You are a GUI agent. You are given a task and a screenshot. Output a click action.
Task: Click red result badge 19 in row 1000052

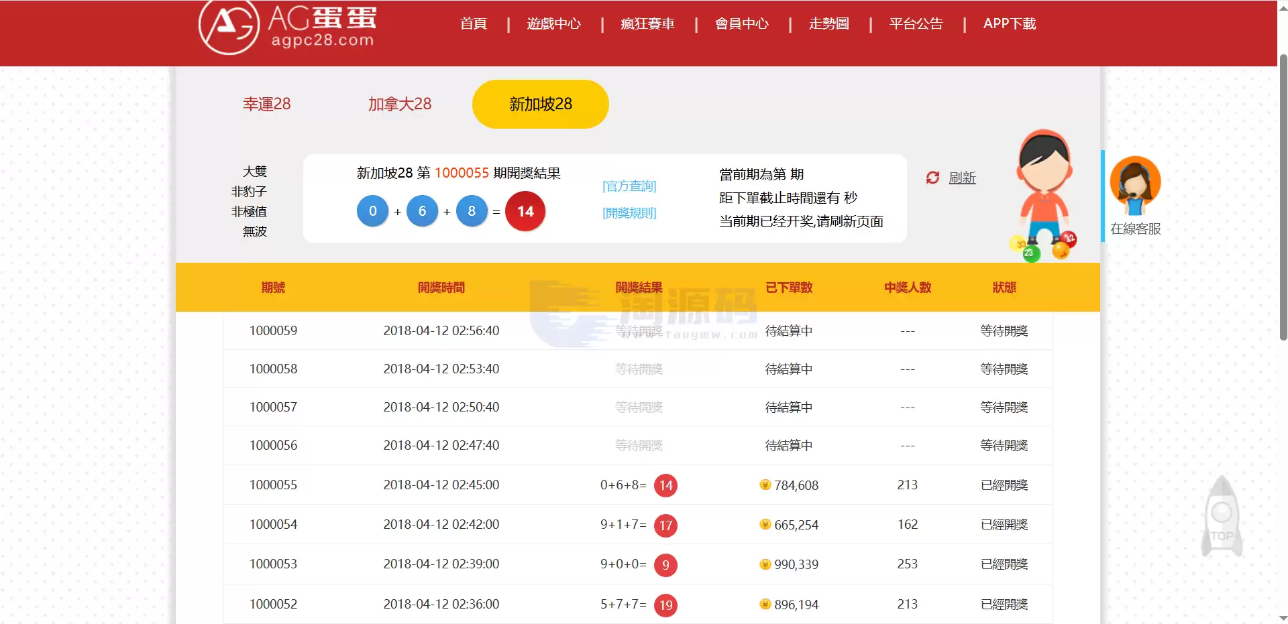coord(665,605)
